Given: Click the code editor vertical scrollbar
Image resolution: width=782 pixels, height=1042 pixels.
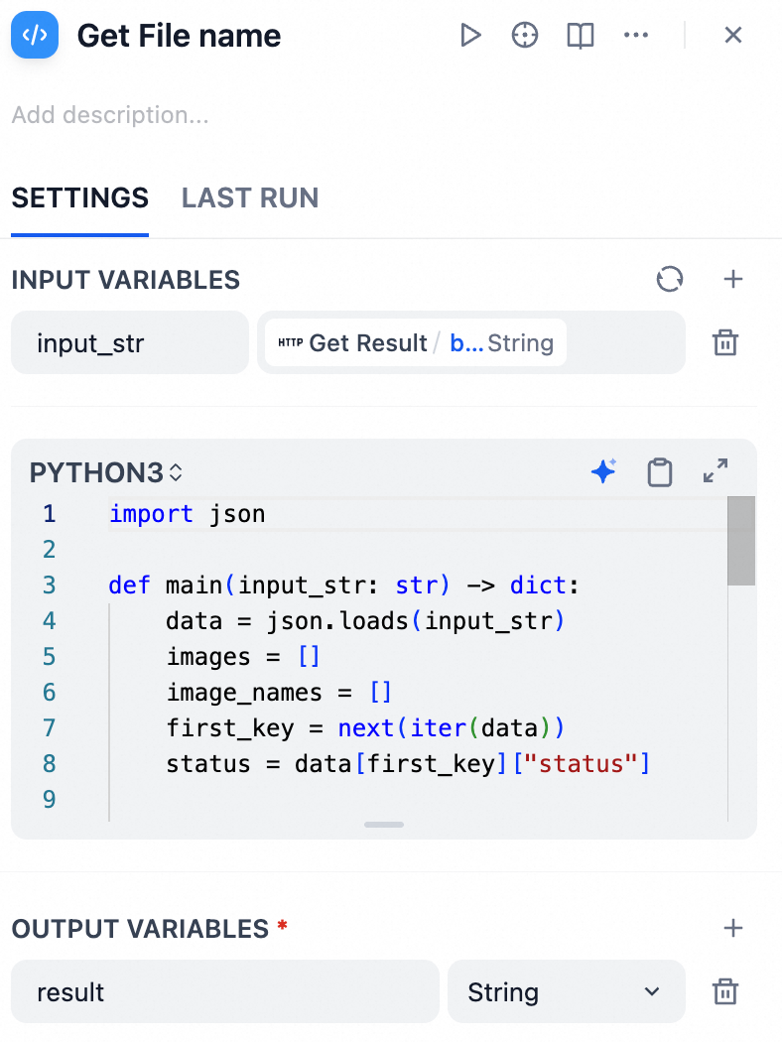Looking at the screenshot, I should [x=740, y=541].
